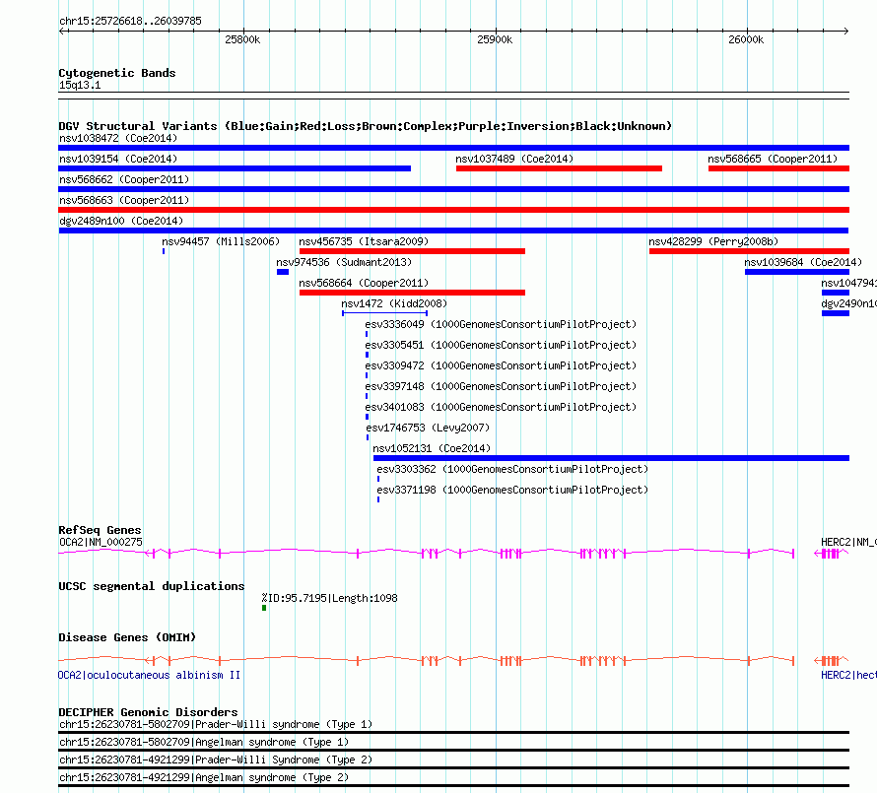Click the nsv94457 (Mills2006) label
Image resolution: width=877 pixels, height=793 pixels.
[x=221, y=241]
